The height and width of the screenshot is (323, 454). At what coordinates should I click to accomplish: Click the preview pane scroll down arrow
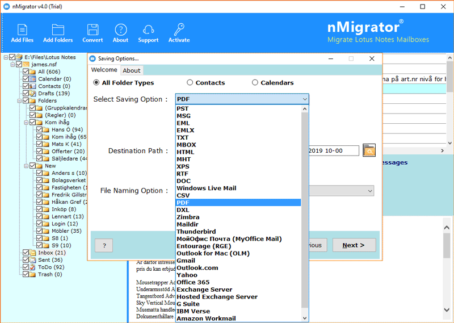pos(447,310)
